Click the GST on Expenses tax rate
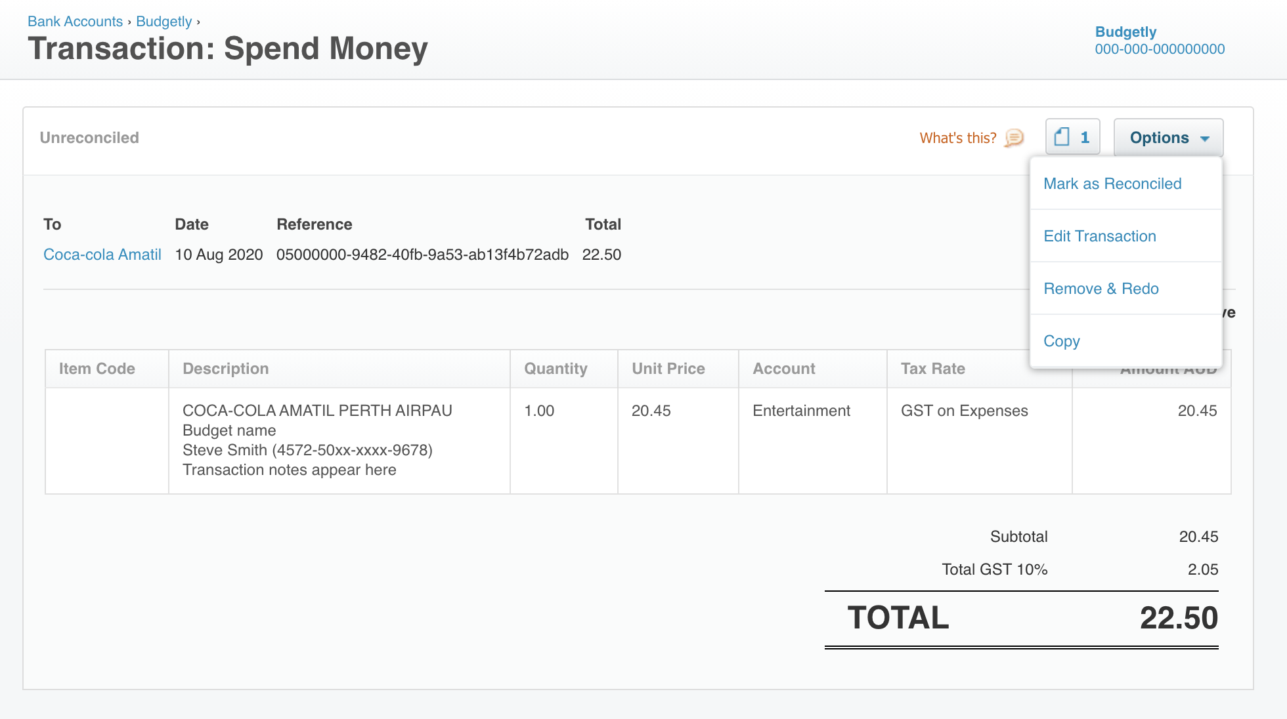1287x719 pixels. [964, 411]
